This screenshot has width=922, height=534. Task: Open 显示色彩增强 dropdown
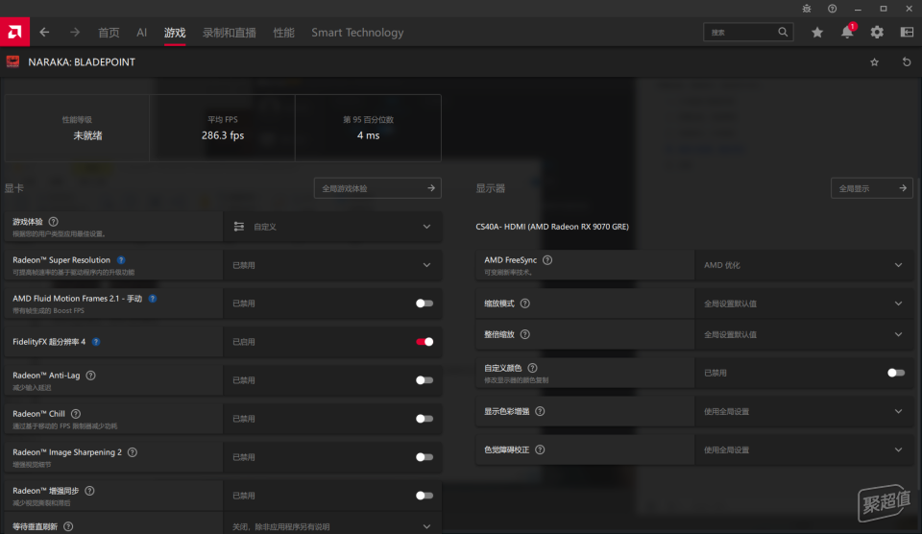804,411
